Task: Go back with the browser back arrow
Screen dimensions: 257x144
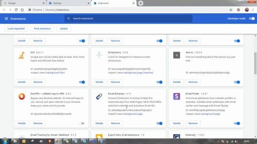Action: (4, 10)
